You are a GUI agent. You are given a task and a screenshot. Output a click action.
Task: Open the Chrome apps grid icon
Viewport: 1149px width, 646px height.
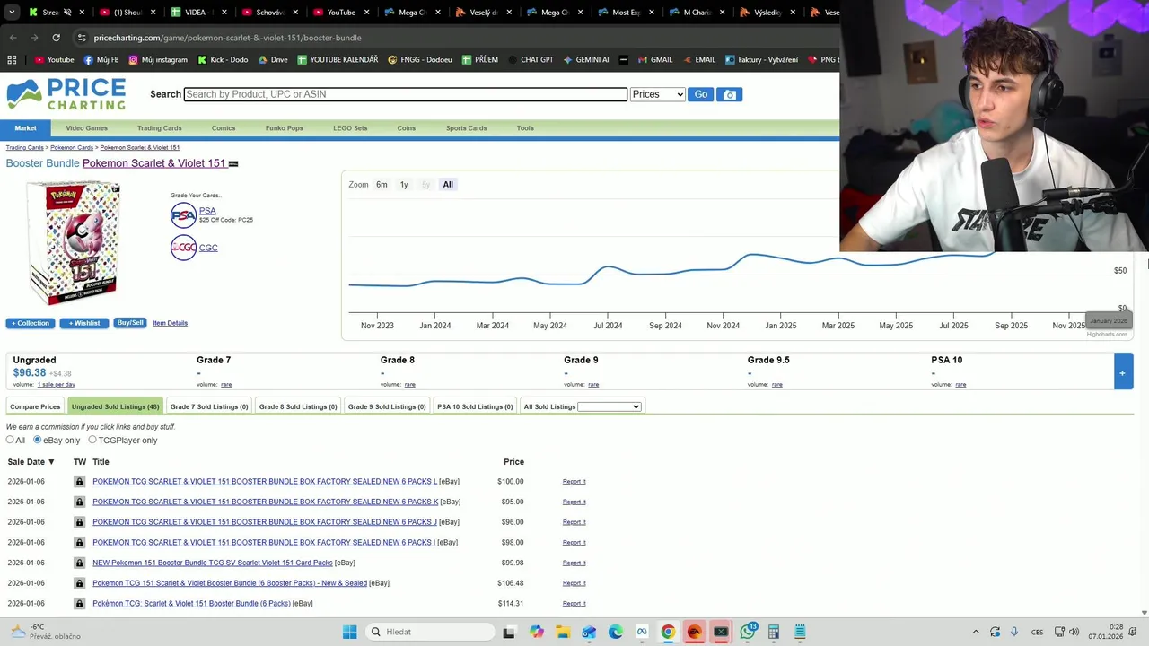(12, 59)
